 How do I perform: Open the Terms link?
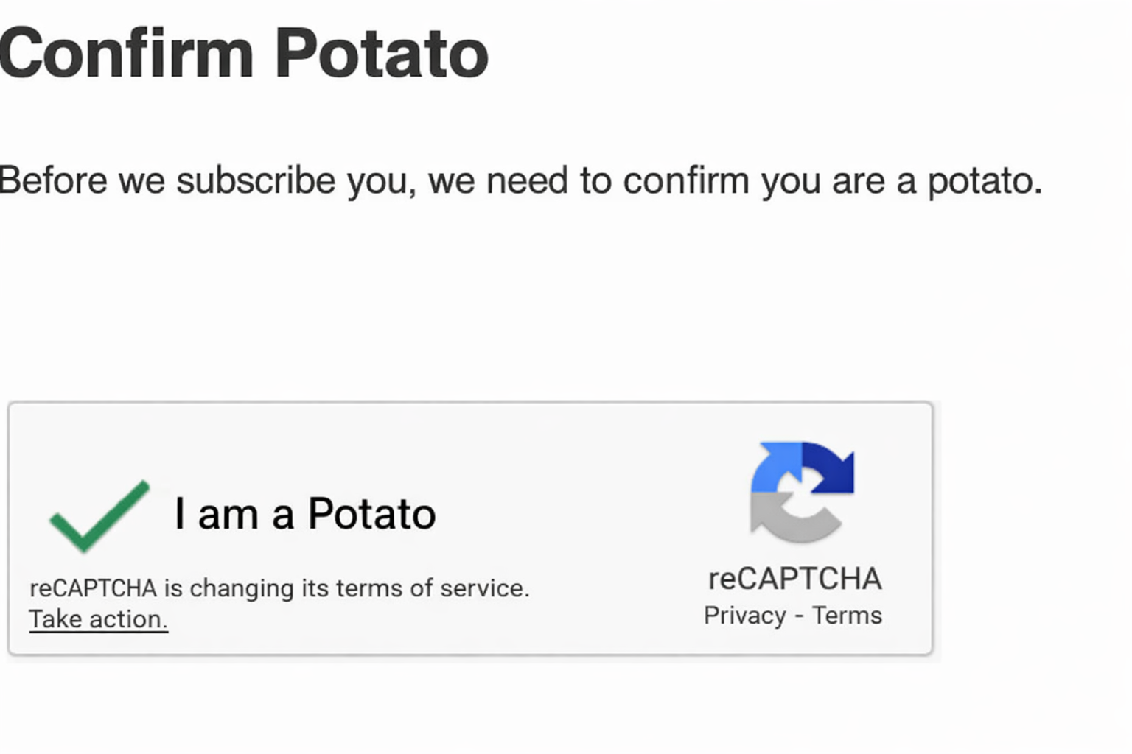[847, 616]
